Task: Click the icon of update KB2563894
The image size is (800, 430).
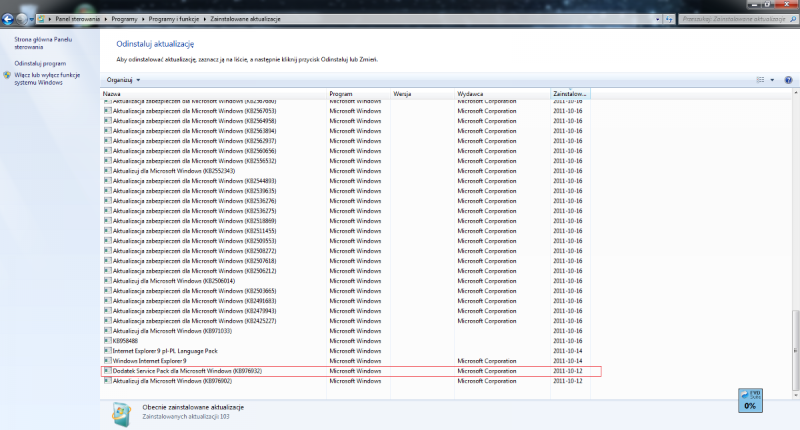Action: pyautogui.click(x=107, y=131)
